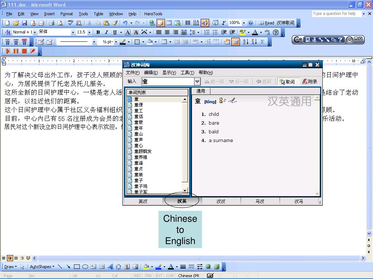This screenshot has height=279, width=373.
Task: Open the Font Color dropdown arrow
Action: pyautogui.click(x=261, y=32)
